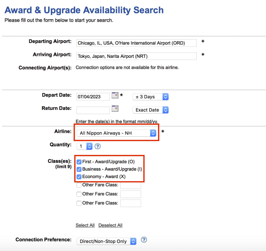
Task: Enable the second Other Fare Class checkbox
Action: coord(79,194)
